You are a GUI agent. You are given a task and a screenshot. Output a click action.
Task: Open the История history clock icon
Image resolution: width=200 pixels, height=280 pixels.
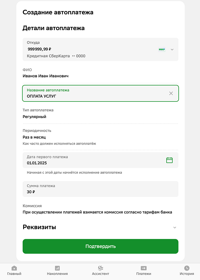pos(187,268)
